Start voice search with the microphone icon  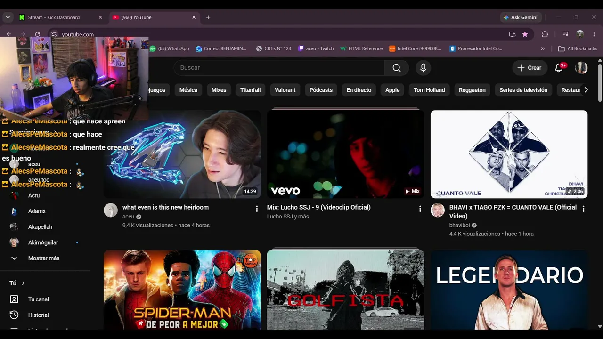pyautogui.click(x=423, y=68)
